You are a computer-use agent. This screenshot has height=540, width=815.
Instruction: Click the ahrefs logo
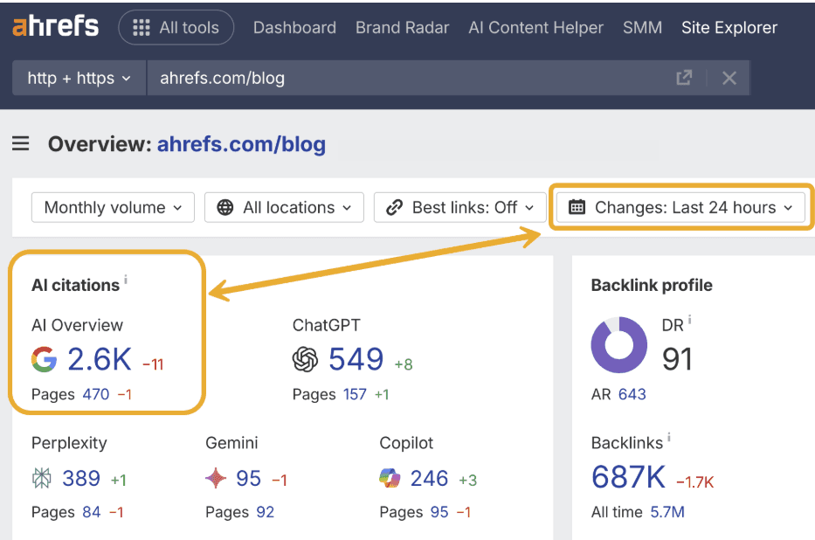55,26
